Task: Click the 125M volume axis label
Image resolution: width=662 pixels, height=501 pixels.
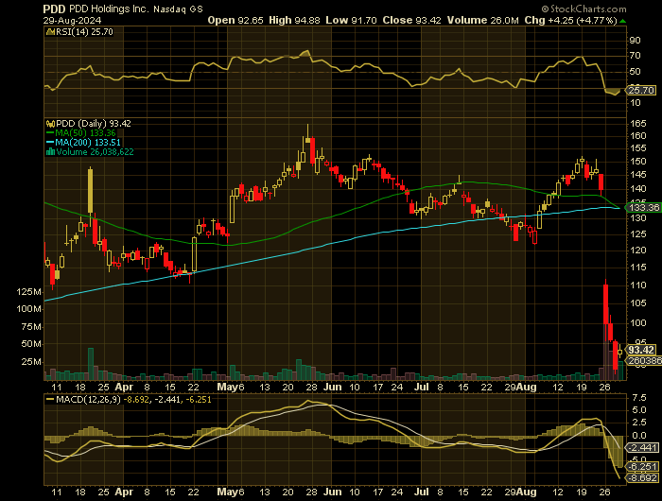Action: point(29,292)
